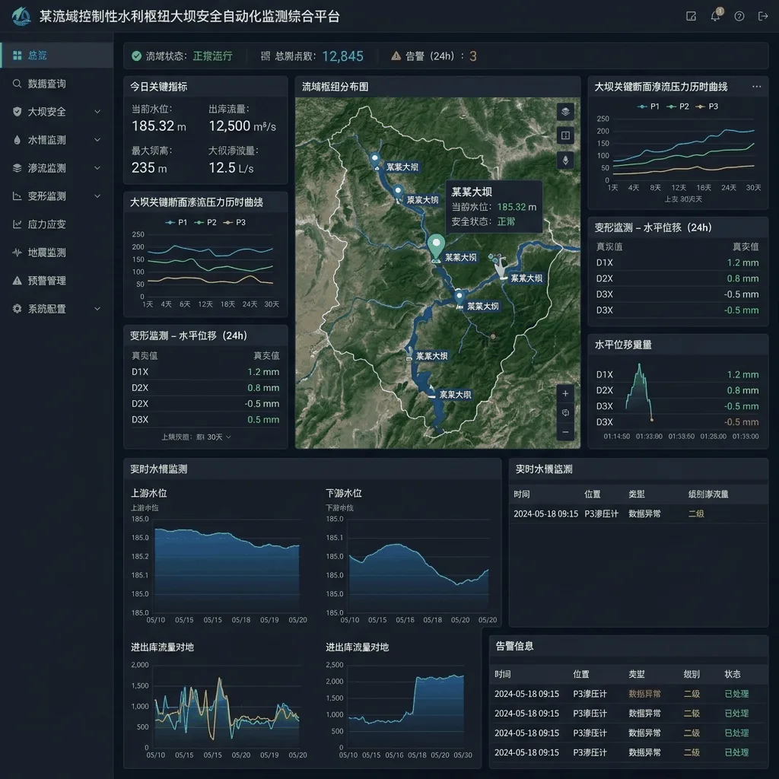779x779 pixels.
Task: Expand the 大坝安全 chevron in the sidebar
Action: click(x=97, y=112)
